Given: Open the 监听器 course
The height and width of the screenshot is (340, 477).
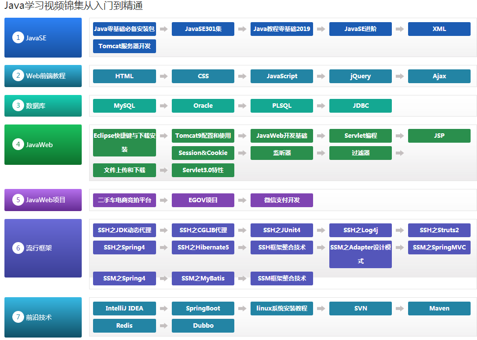Looking at the screenshot, I should click(x=282, y=153).
